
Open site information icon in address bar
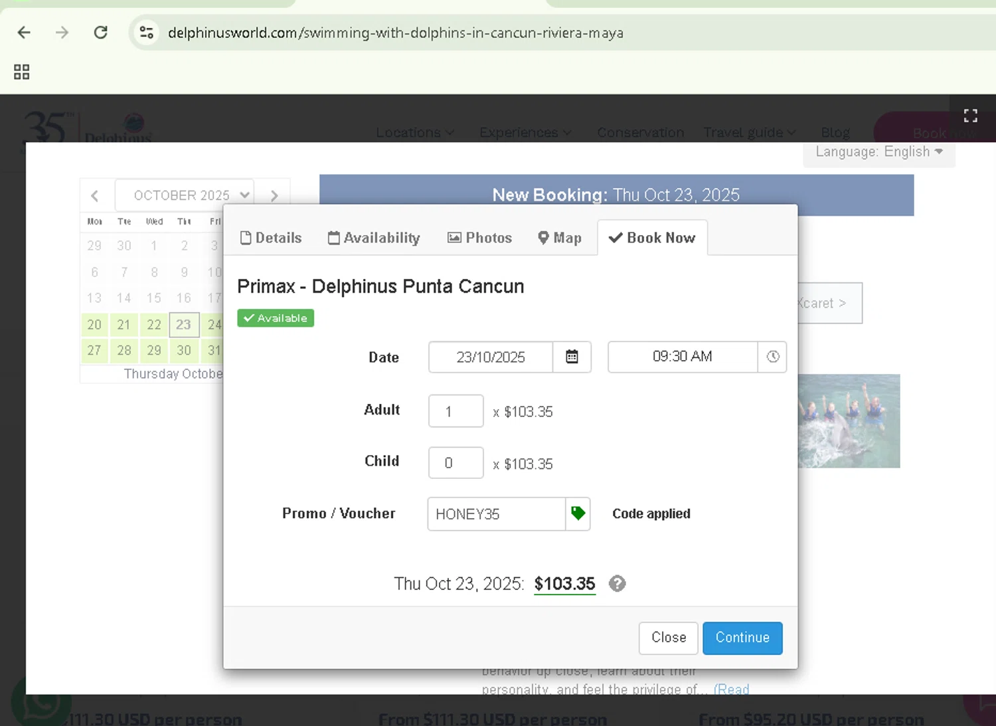(147, 33)
